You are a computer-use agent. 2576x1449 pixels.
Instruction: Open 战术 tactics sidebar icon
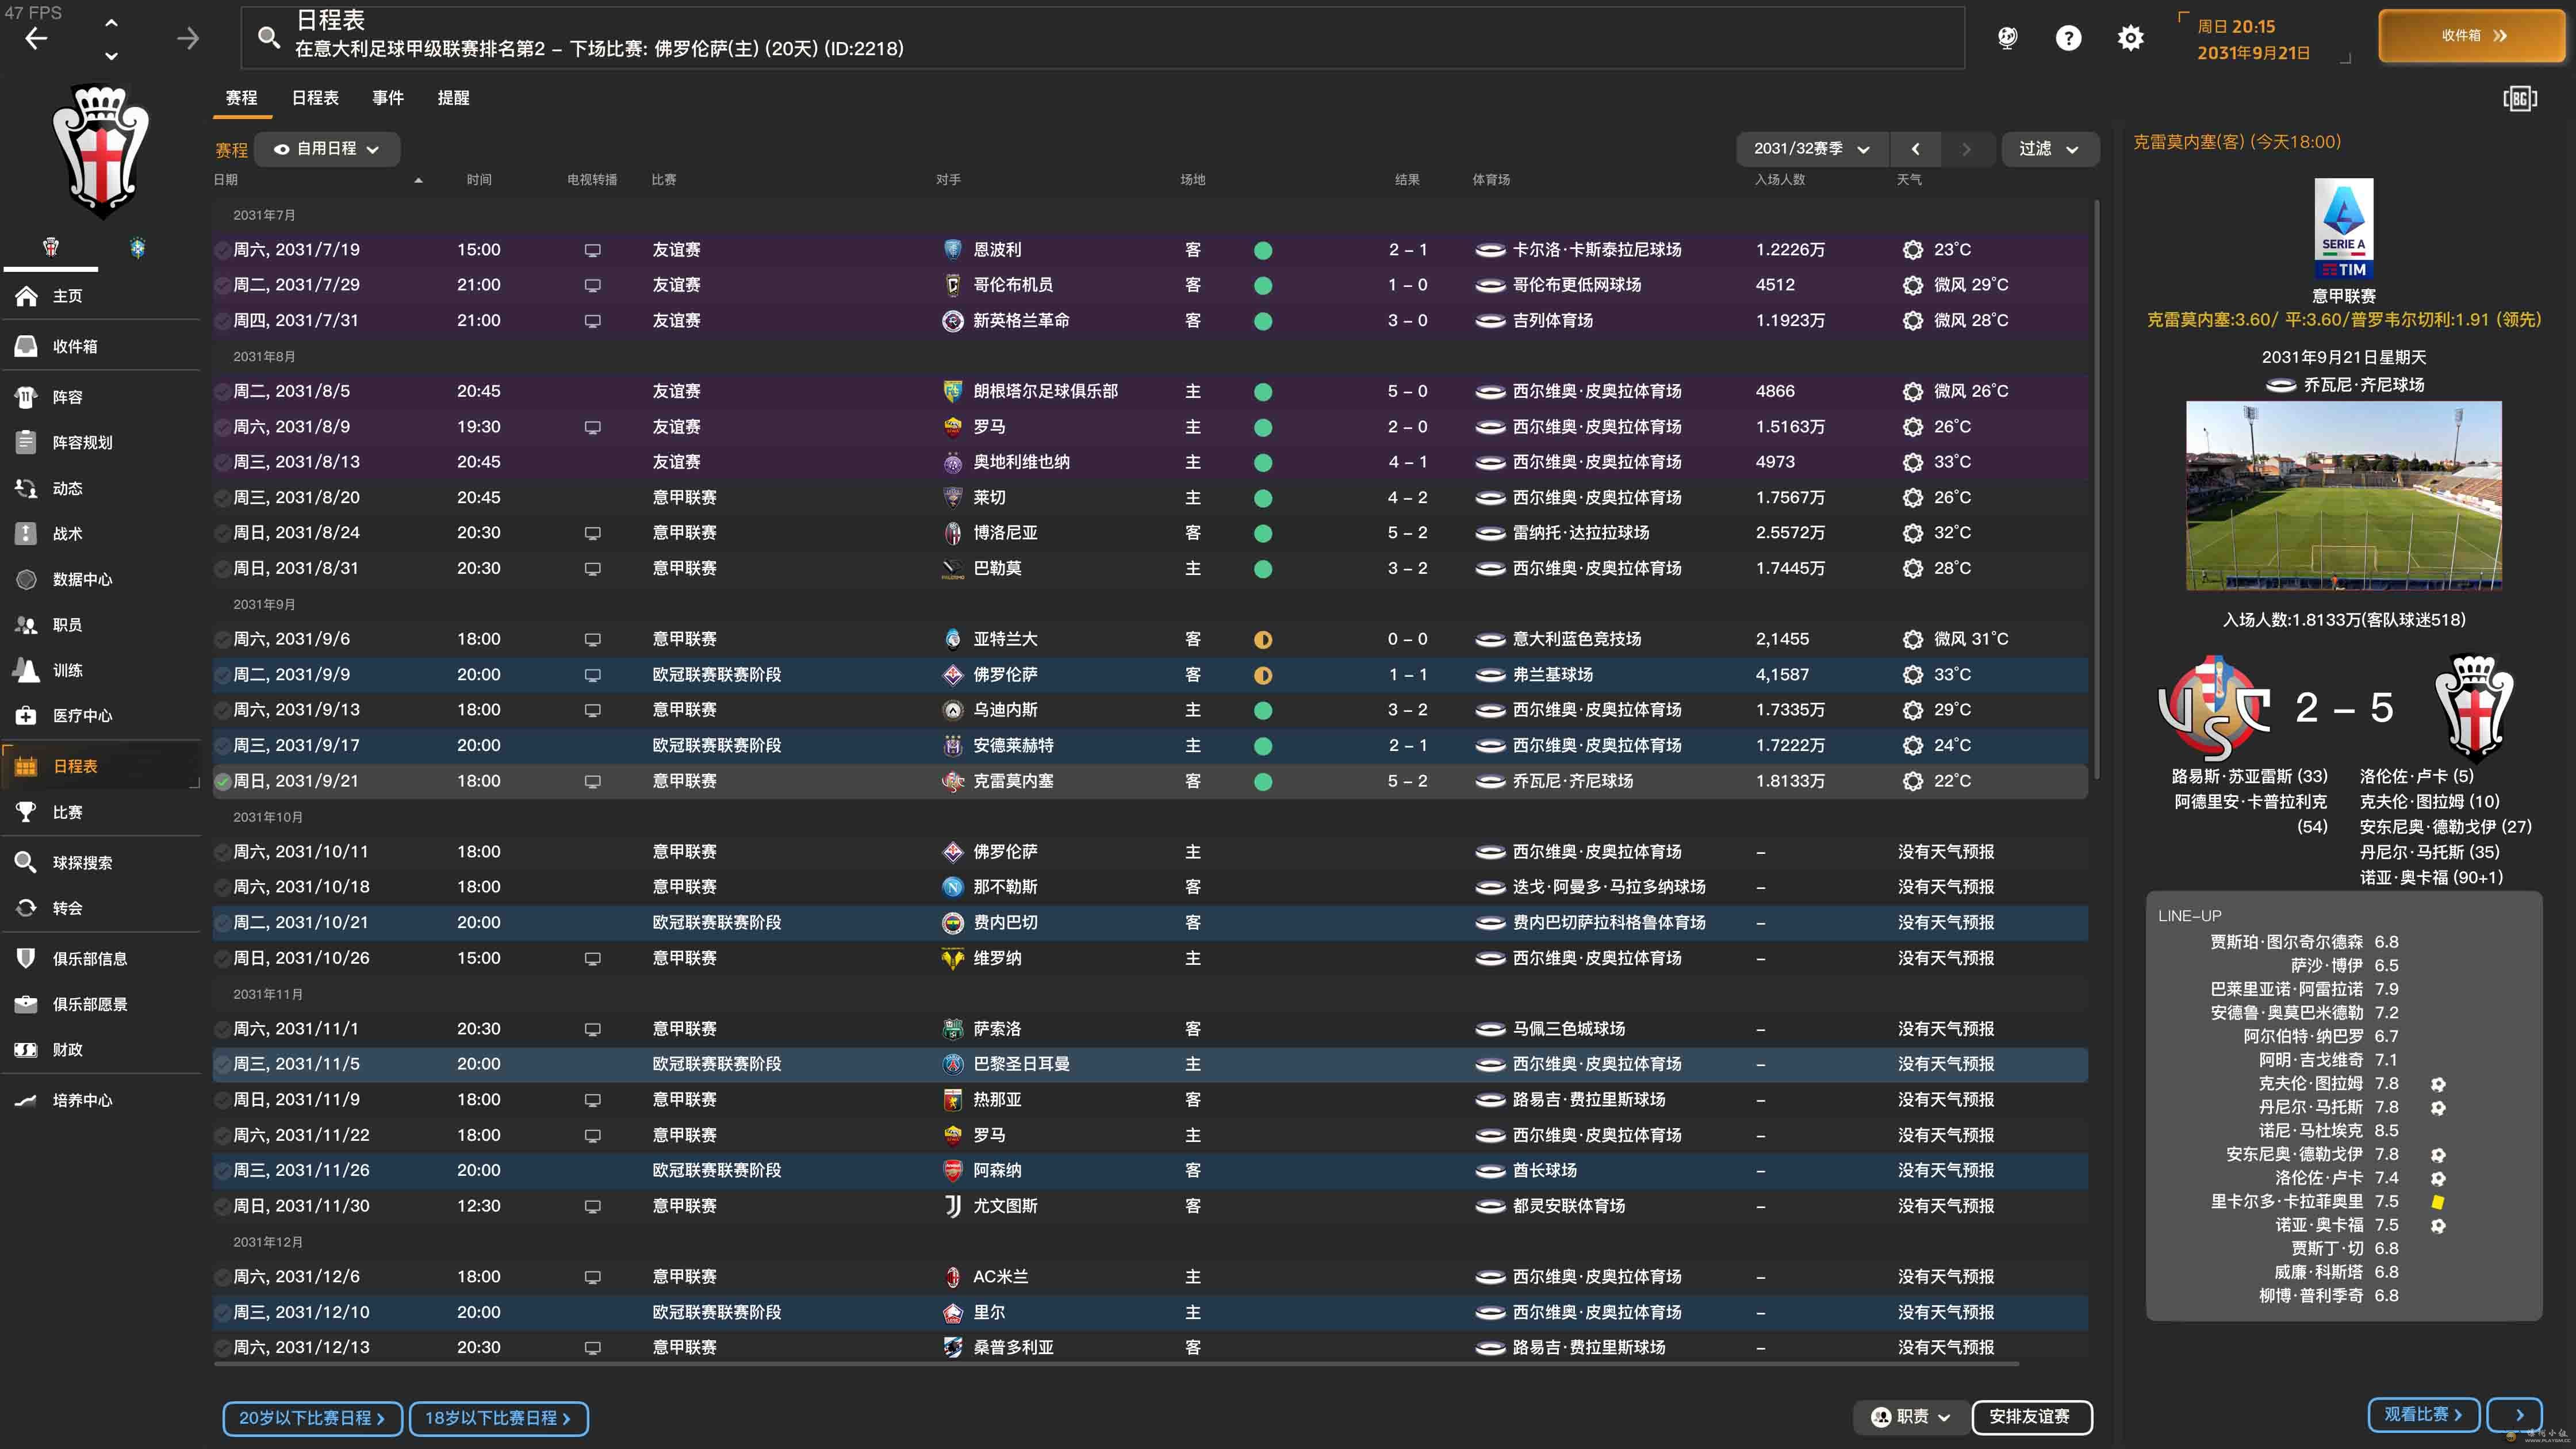tap(26, 533)
